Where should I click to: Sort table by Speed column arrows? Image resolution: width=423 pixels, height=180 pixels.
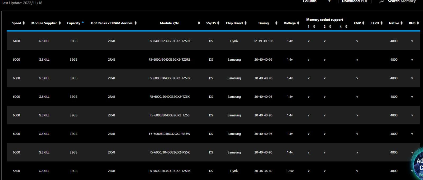[x=24, y=23]
